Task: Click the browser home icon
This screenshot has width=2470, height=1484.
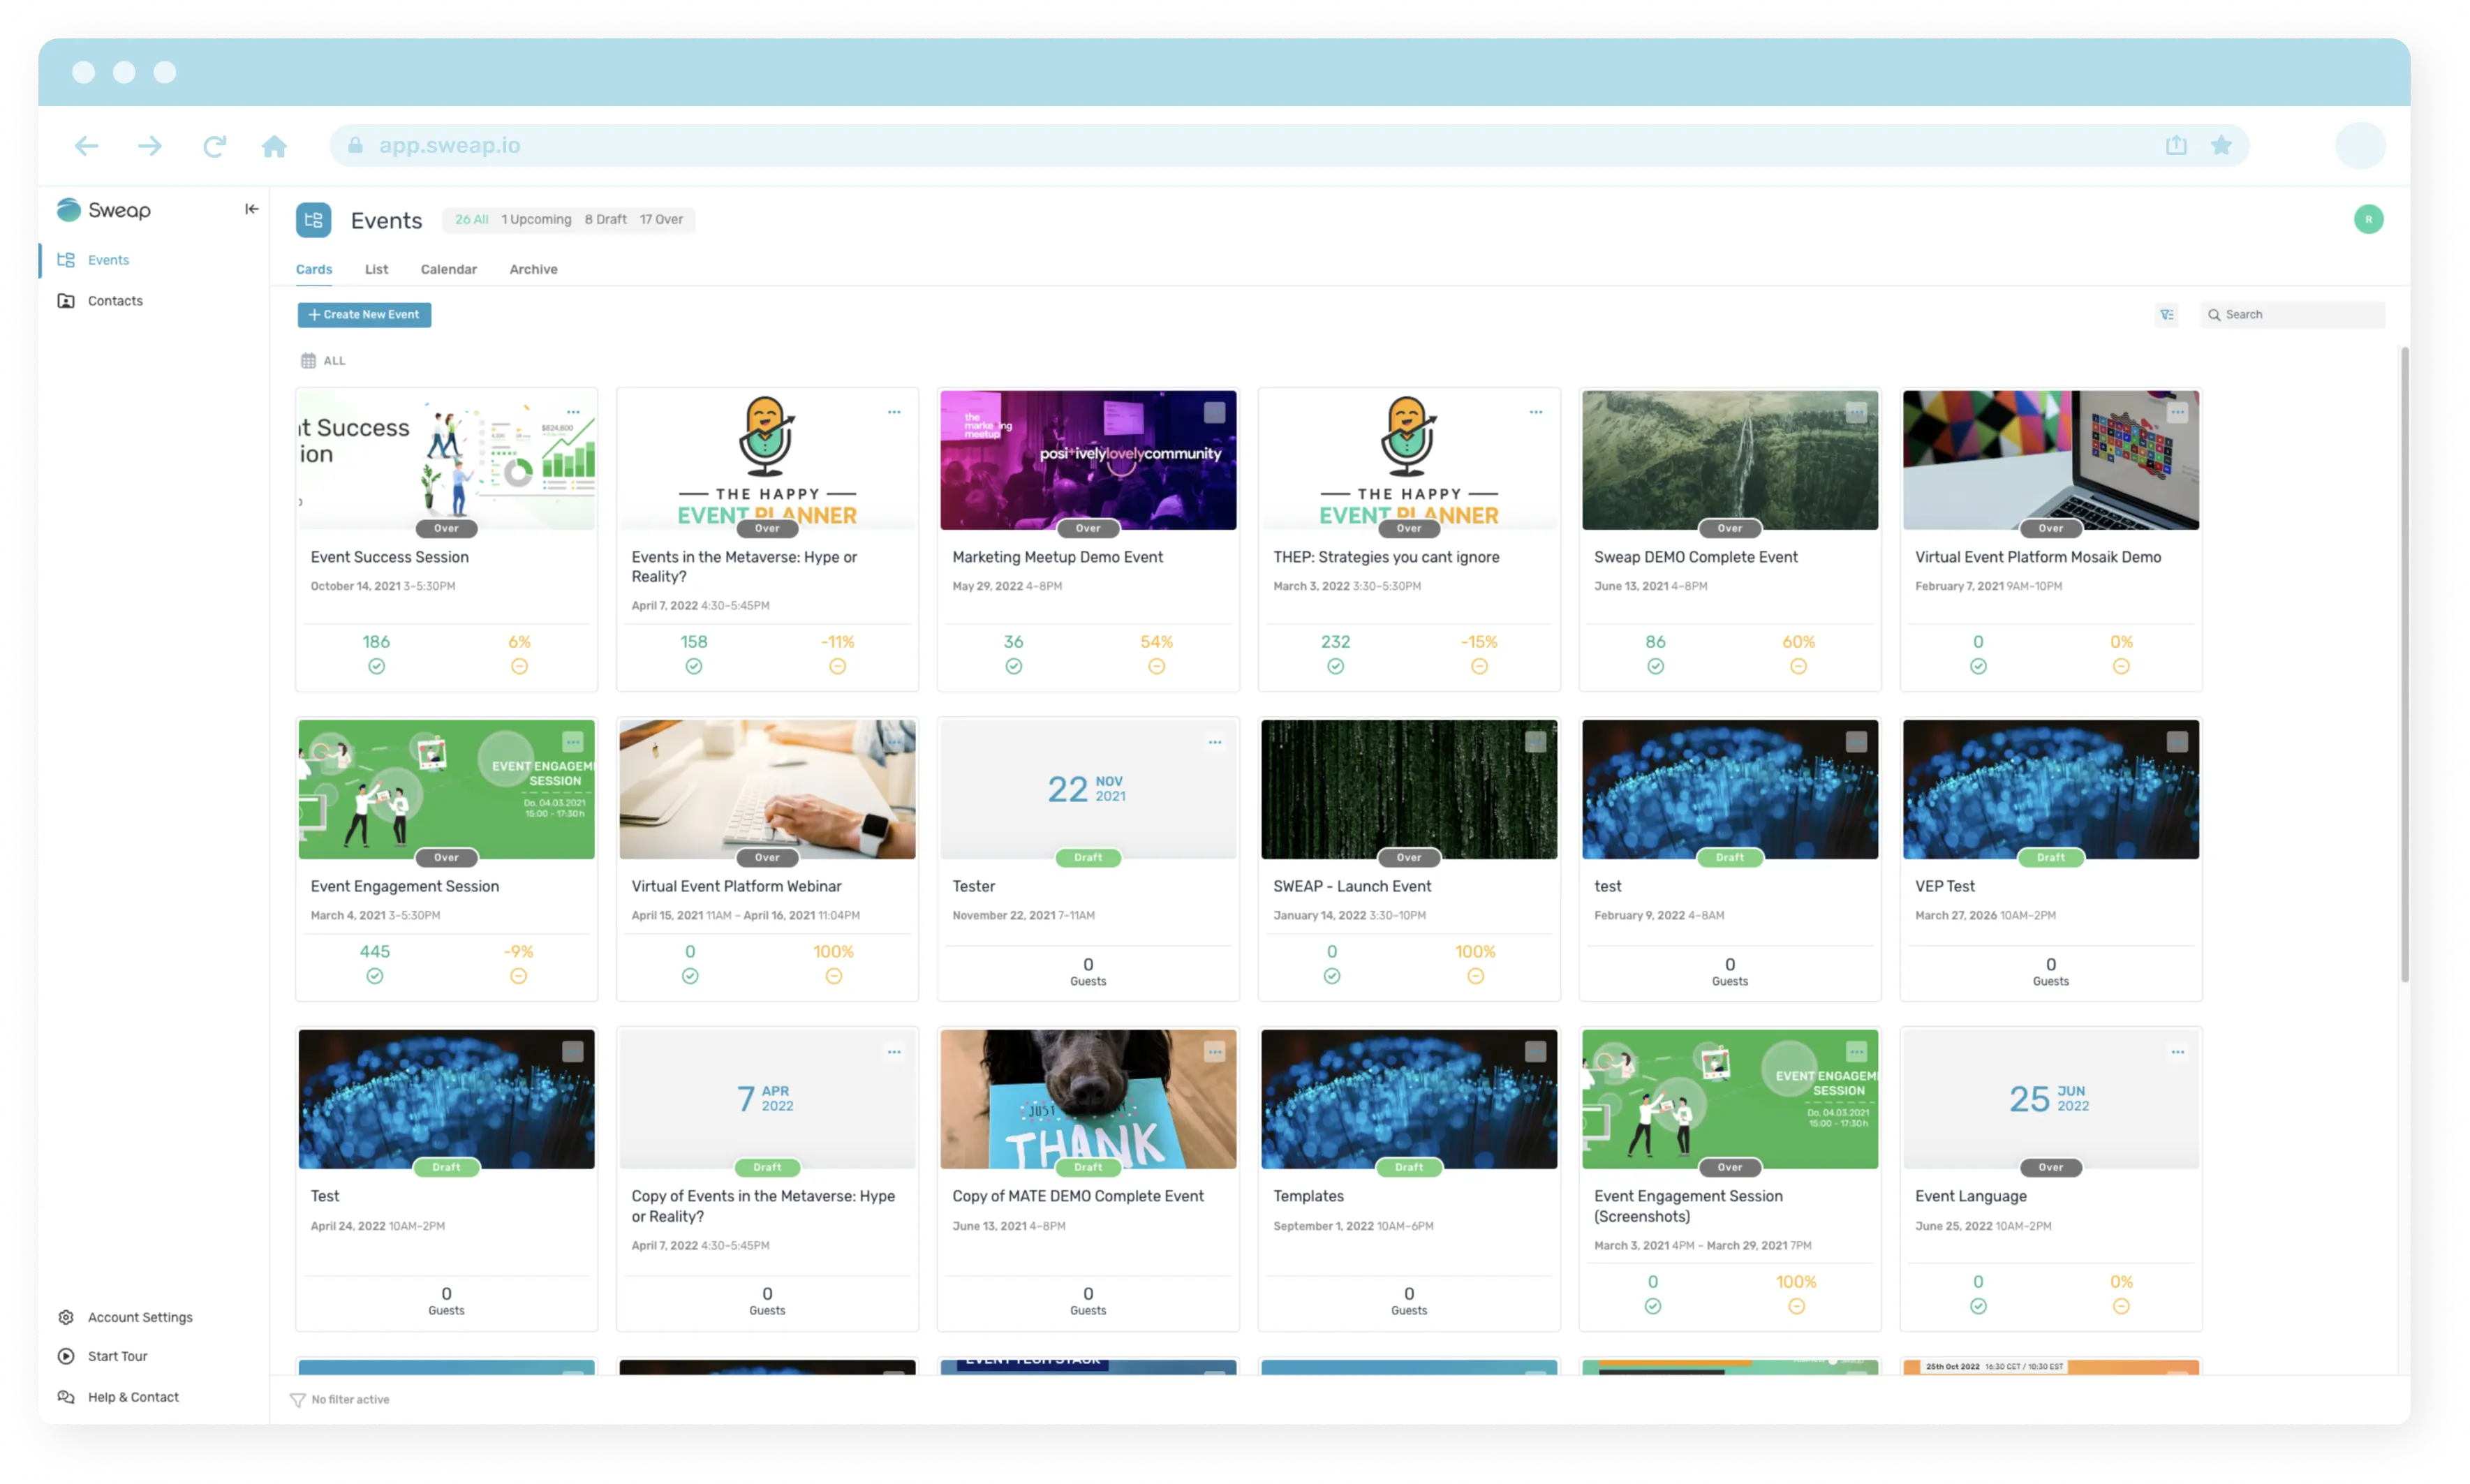Action: click(274, 147)
